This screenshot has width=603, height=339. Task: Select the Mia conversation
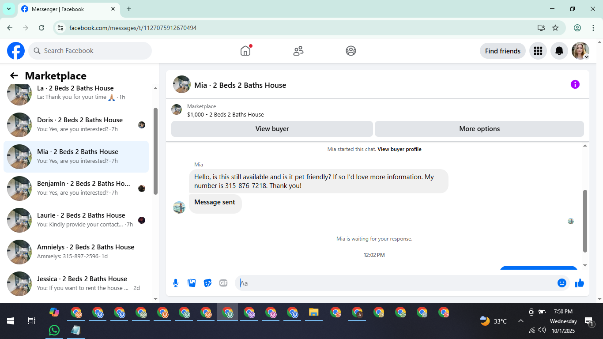pos(76,157)
